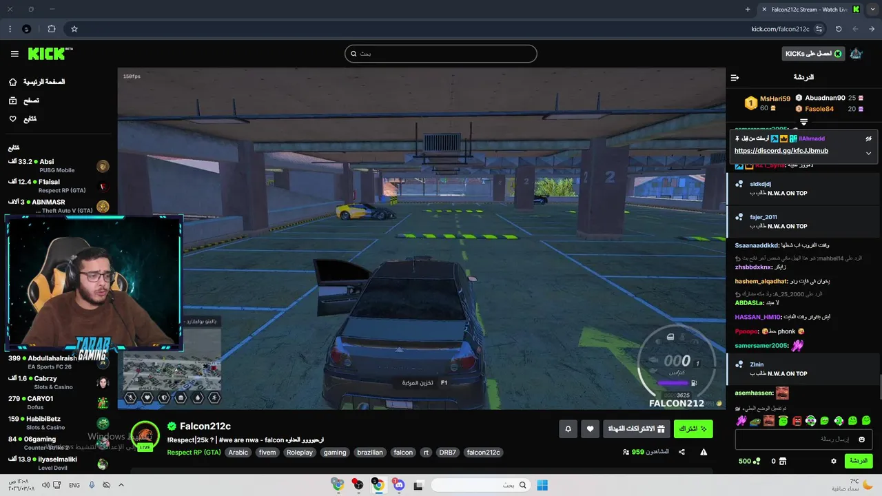The width and height of the screenshot is (882, 496).
Task: Click the Get KICKs button
Action: [x=813, y=54]
